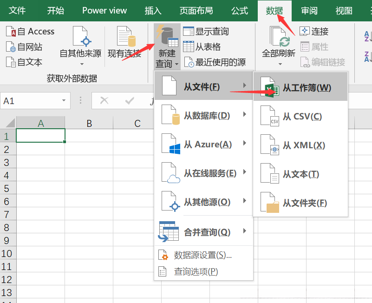Expand the 合并查询 submenu
372x303 pixels.
pyautogui.click(x=203, y=231)
